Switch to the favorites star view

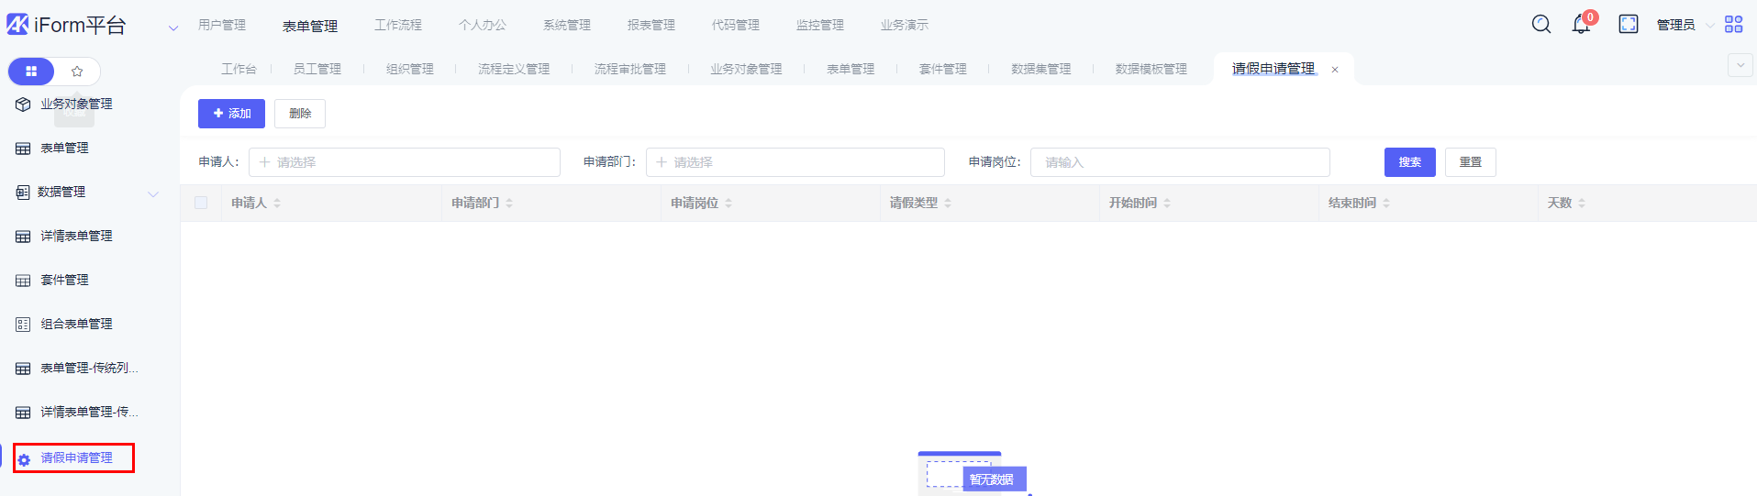tap(77, 72)
